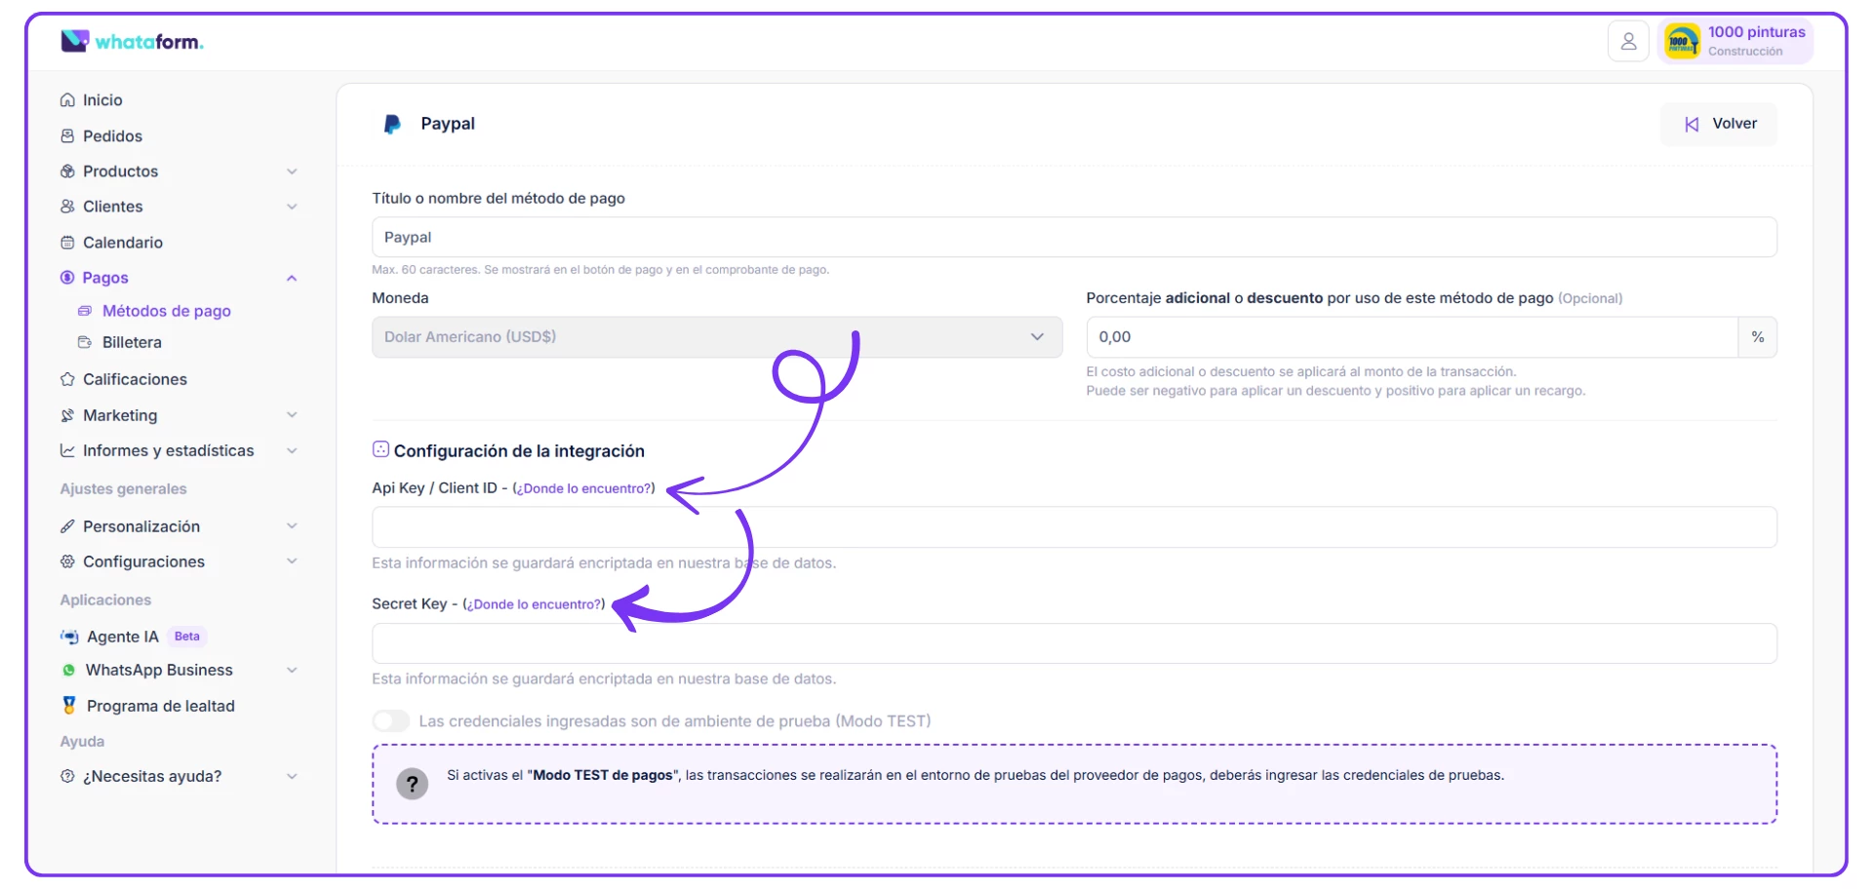Open the 1000 pinturas store logo
Image resolution: width=1873 pixels, height=889 pixels.
(1681, 42)
